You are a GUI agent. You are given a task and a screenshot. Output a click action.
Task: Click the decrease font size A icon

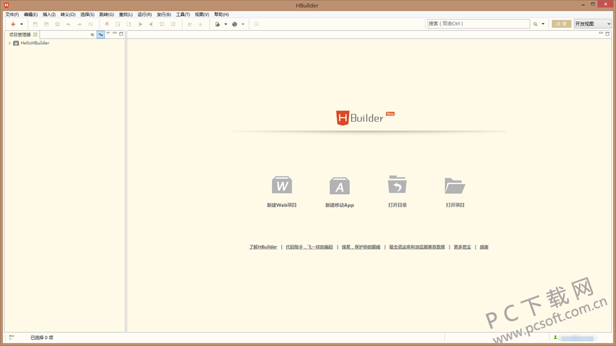201,24
